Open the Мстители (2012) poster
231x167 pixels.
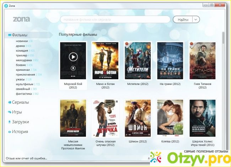point(138,61)
